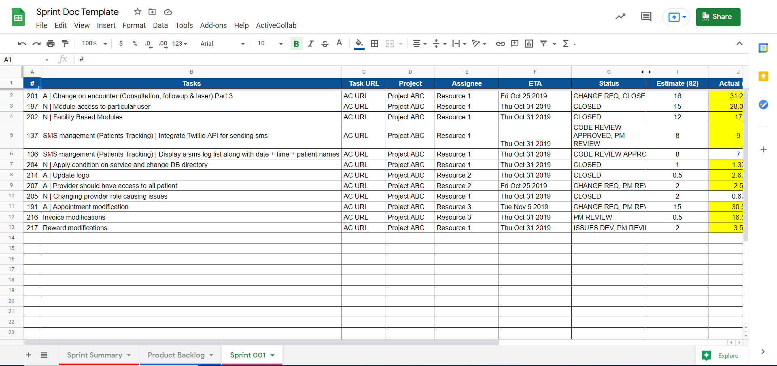Toggle italic formatting

[310, 44]
